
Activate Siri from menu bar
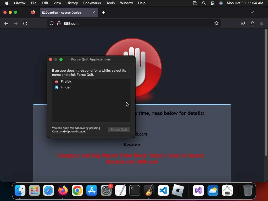221,3
